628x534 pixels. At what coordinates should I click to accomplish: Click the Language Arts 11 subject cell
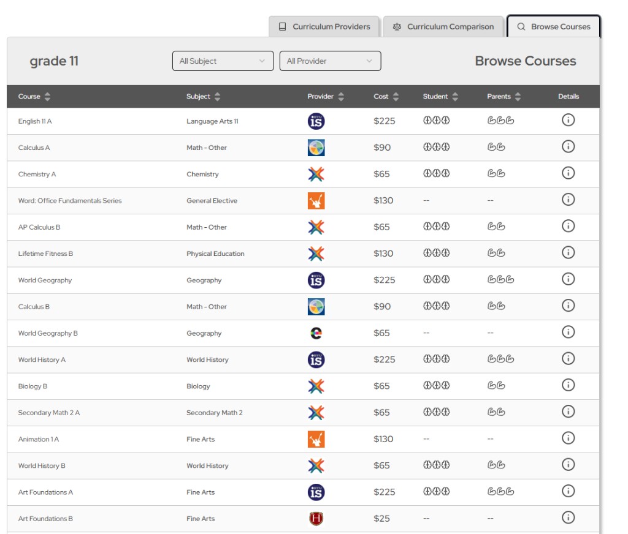click(212, 121)
